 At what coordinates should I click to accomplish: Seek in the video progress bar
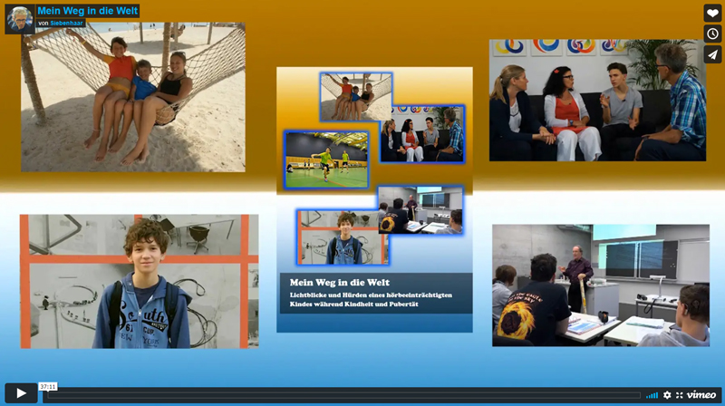click(344, 395)
